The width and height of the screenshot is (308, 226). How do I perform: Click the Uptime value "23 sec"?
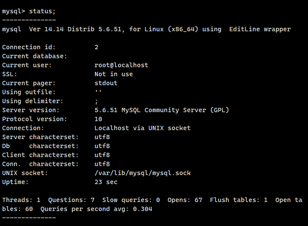click(106, 182)
